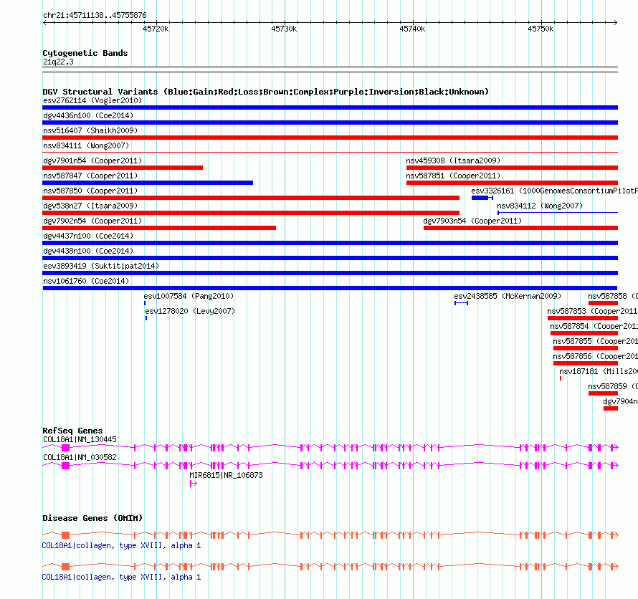The height and width of the screenshot is (599, 638).
Task: Click the esv2762114 (Vogler2010) blue gain bar
Action: 330,107
